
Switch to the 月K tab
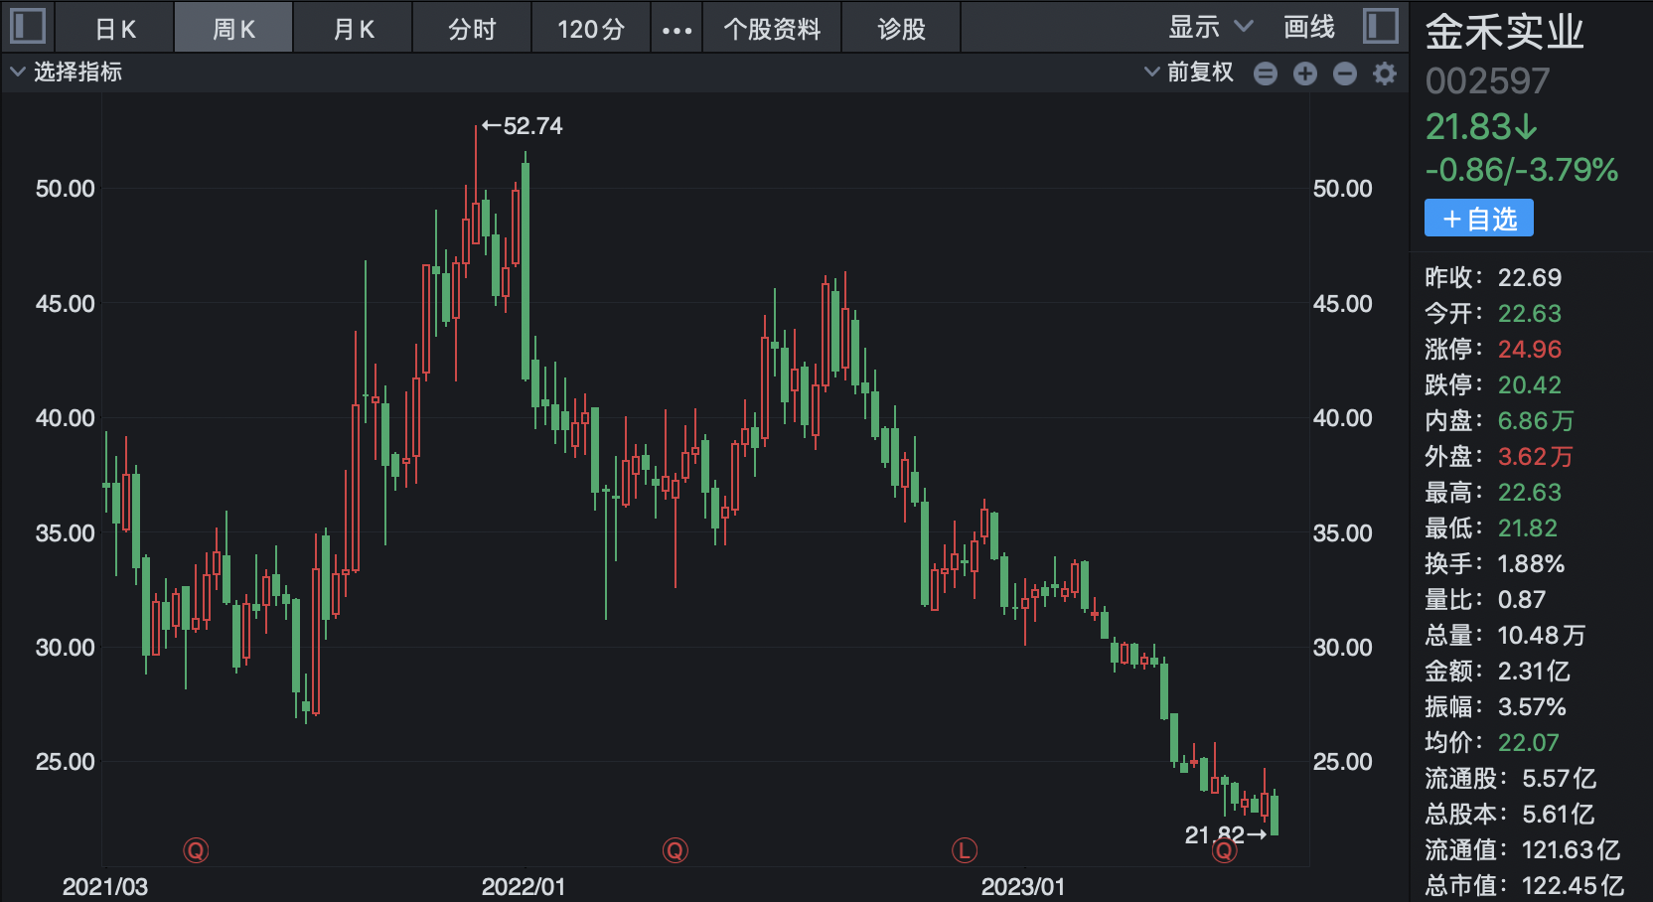coord(352,28)
